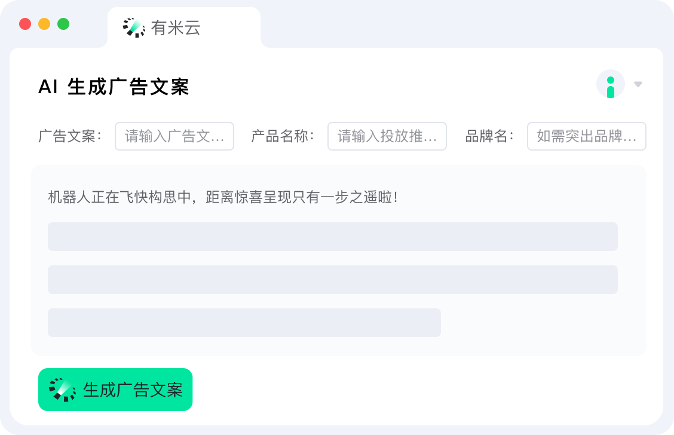Click the second loading placeholder bar
674x435 pixels.
[333, 280]
